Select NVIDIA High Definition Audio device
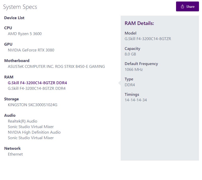Image resolution: width=202 pixels, height=180 pixels. pos(34,132)
